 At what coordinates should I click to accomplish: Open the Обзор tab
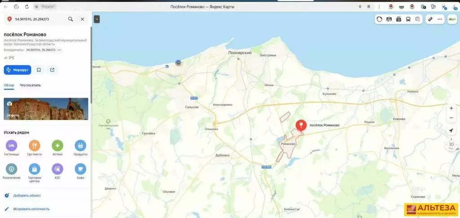click(9, 85)
